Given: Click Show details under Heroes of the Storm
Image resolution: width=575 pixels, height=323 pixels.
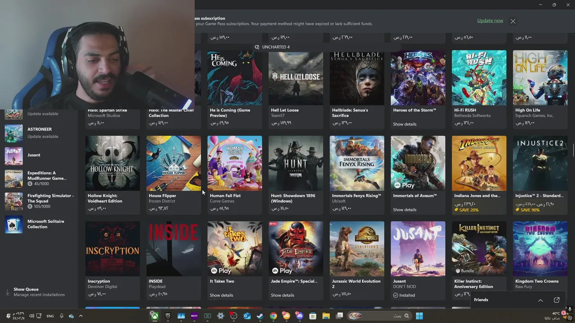Looking at the screenshot, I should (405, 124).
